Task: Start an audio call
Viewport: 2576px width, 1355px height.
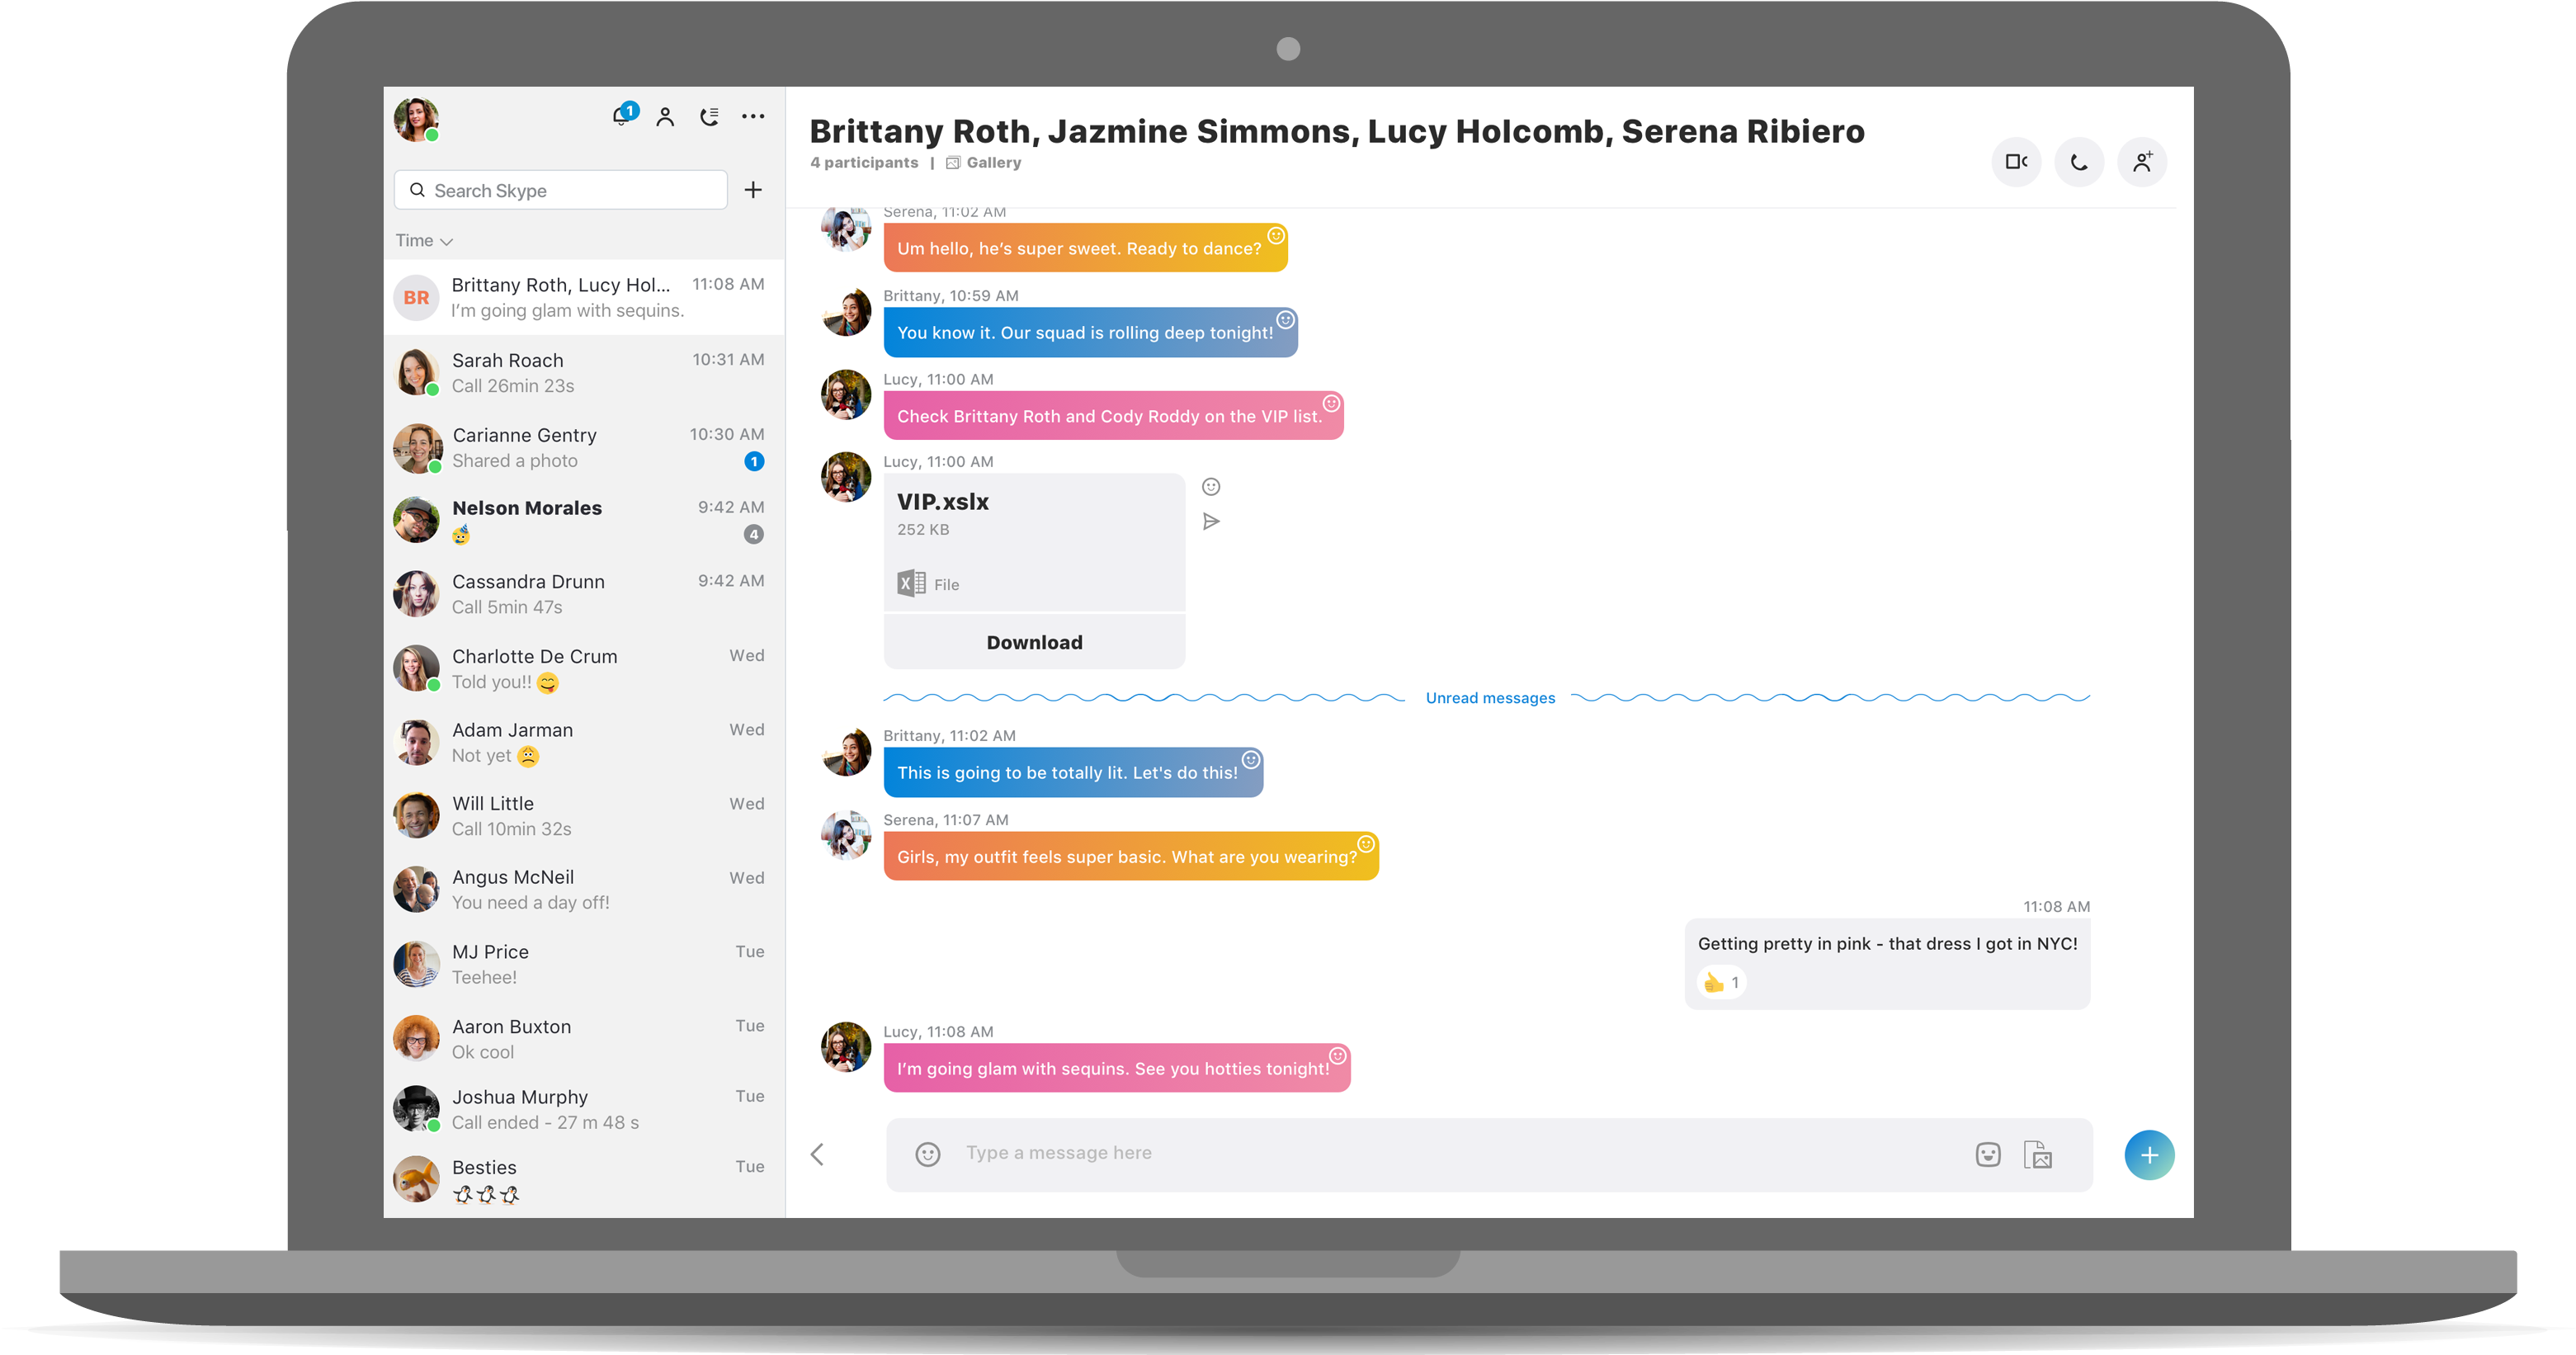Action: pyautogui.click(x=2080, y=161)
